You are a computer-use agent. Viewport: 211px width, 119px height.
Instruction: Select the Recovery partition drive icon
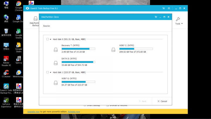click(x=56, y=50)
